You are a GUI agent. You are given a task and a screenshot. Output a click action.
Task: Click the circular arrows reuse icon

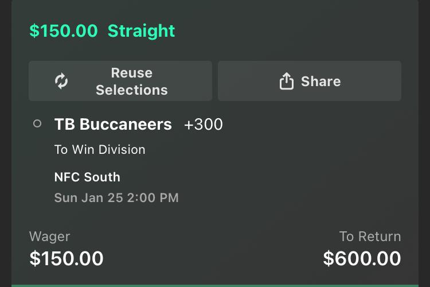tap(61, 82)
